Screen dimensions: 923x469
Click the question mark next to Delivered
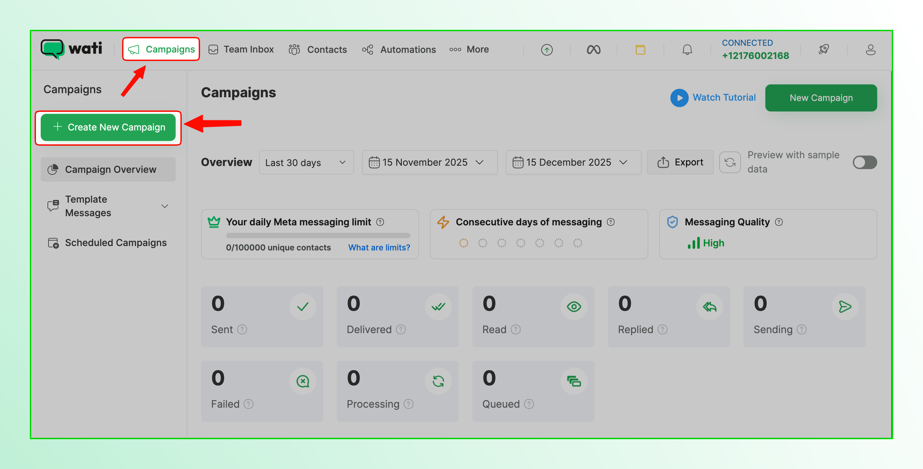(x=400, y=329)
